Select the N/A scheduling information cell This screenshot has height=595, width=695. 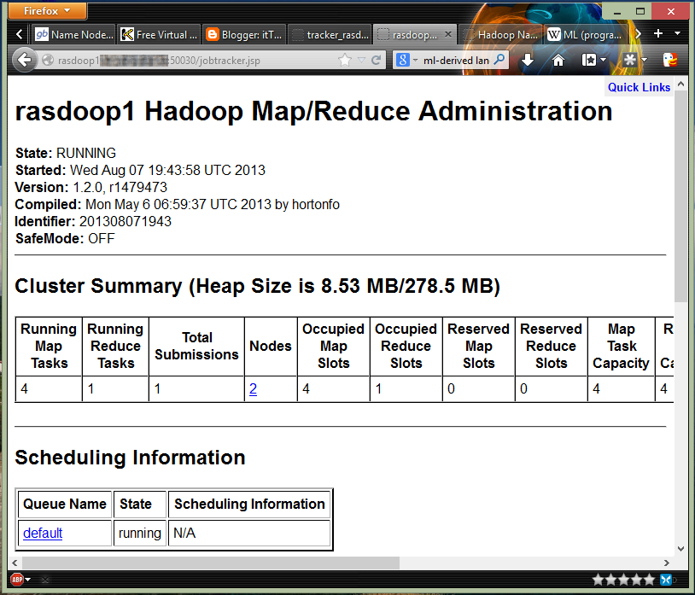pos(249,533)
